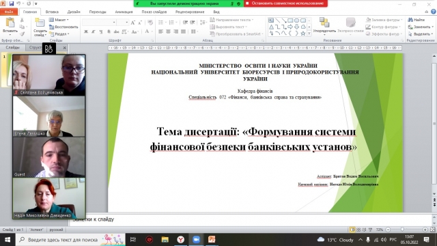Open Replace (Заменить) dropdown arrow
Screen dimensions: 437x246
[432, 27]
